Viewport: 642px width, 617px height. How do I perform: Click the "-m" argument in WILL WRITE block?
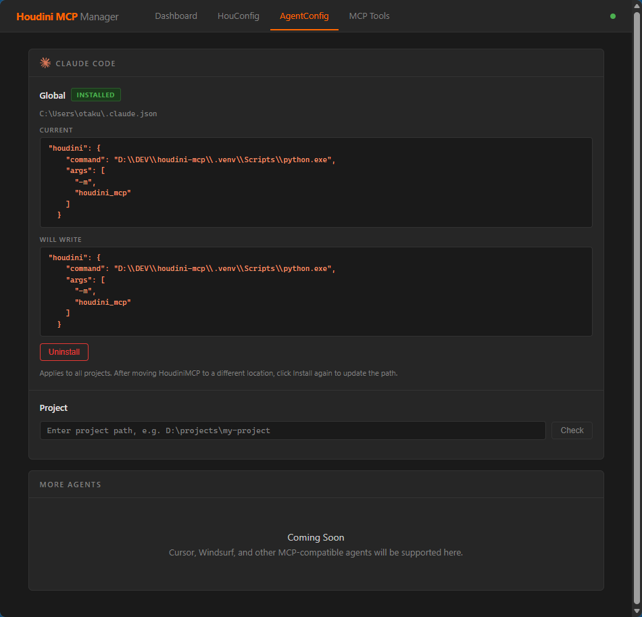[85, 291]
